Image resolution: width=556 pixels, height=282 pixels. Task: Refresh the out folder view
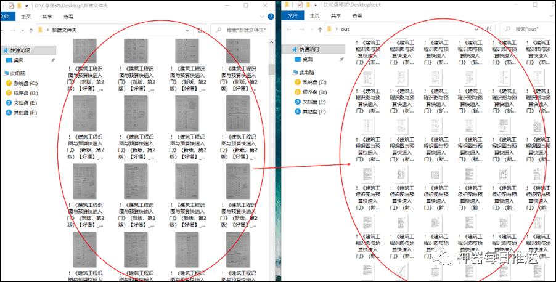pyautogui.click(x=489, y=30)
